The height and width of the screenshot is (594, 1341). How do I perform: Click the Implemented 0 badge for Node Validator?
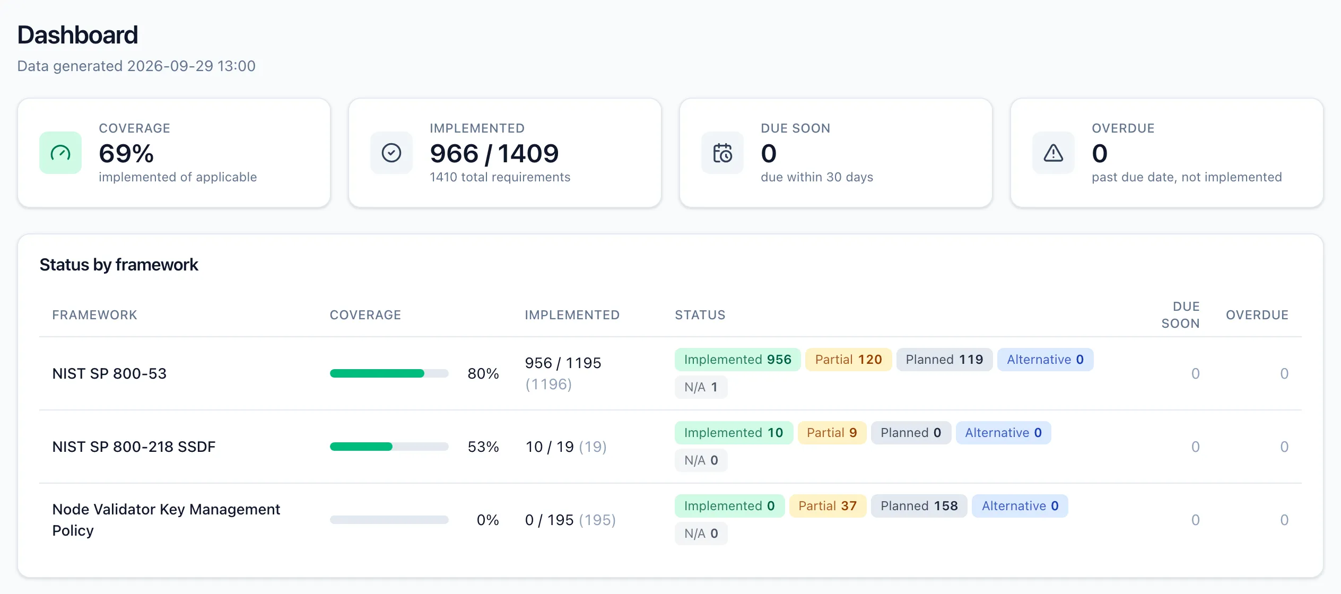729,506
